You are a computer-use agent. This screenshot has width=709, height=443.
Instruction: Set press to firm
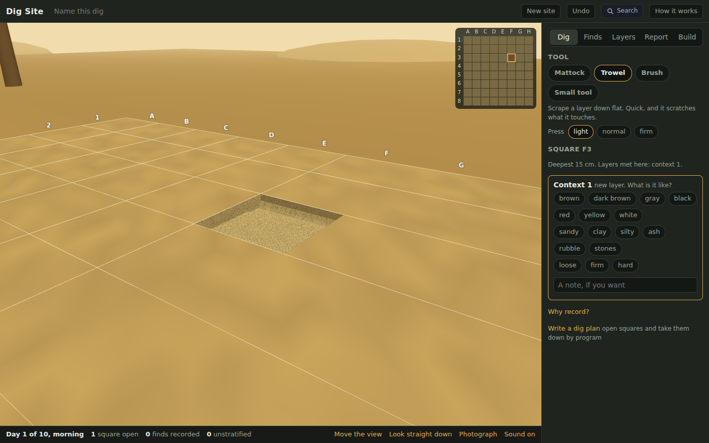click(x=646, y=132)
